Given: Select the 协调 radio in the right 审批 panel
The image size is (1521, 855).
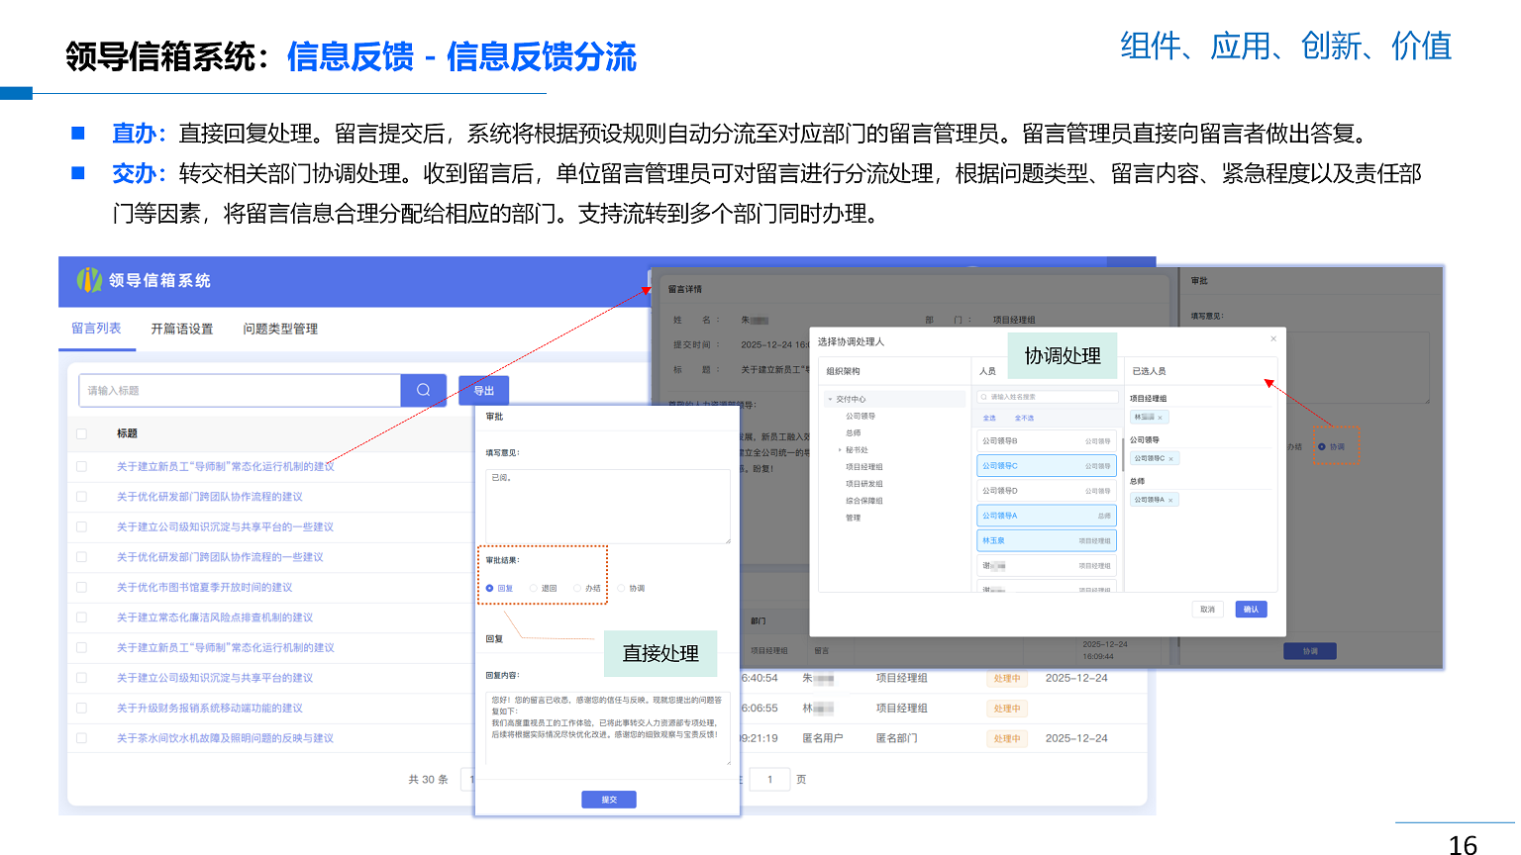Looking at the screenshot, I should [x=1322, y=447].
